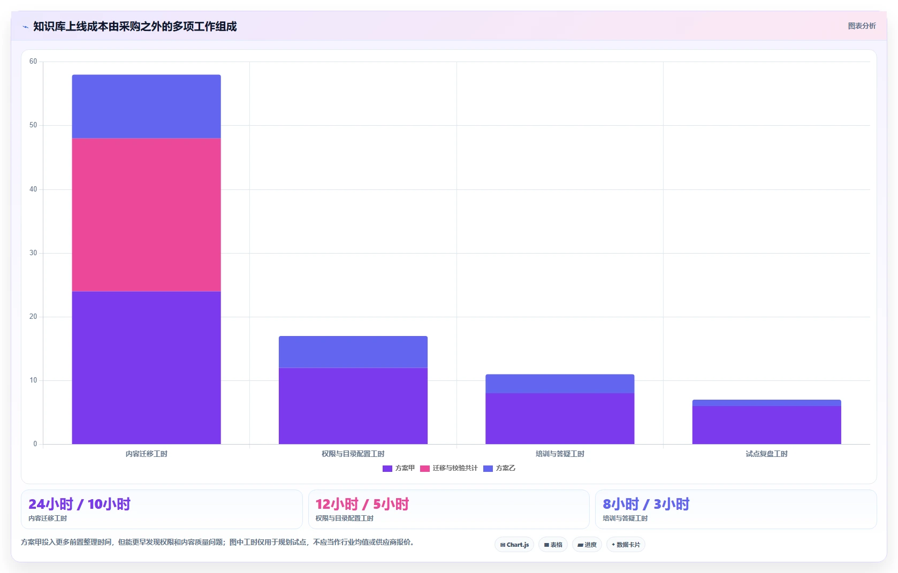898x573 pixels.
Task: Click the blue segment of 权限与目录配置工时 bar
Action: (x=353, y=352)
